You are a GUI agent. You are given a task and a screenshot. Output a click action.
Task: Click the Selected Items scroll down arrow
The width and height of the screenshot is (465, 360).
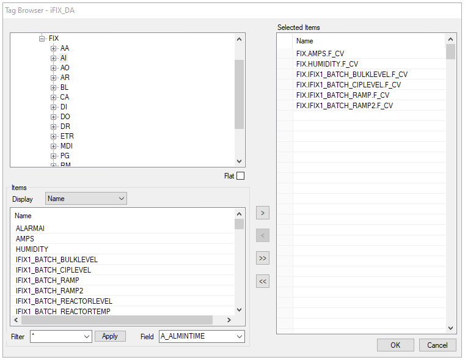point(450,328)
